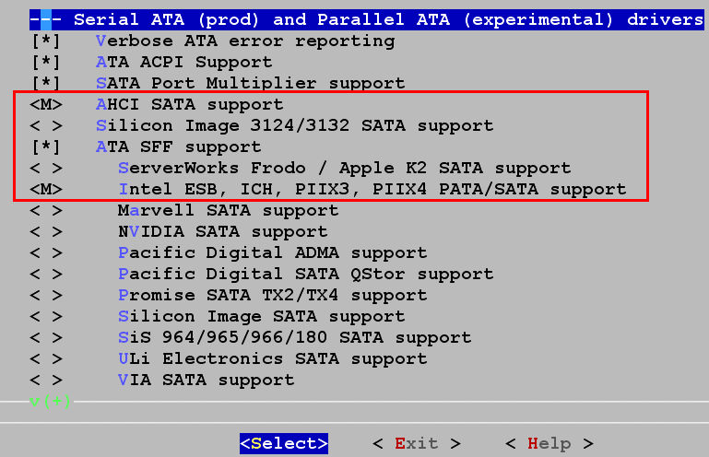Viewport: 709px width, 457px height.
Task: Select Pacific Digital SATA QStor entry
Action: pyautogui.click(x=305, y=274)
